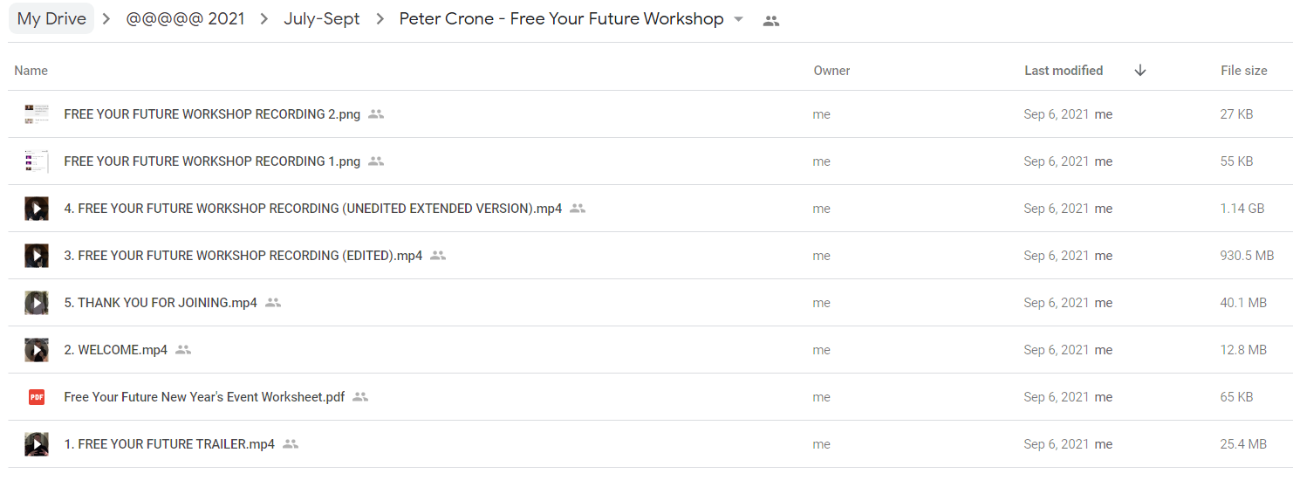Viewport: 1293px width, 487px height.
Task: Click the video icon of 3. WORKSHOP RECORDING (EDITED).mp4
Action: click(36, 256)
